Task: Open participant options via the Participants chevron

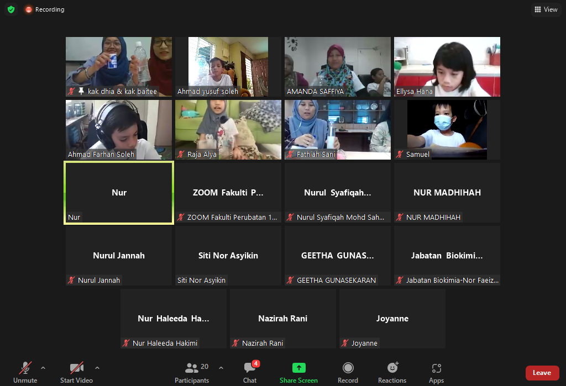Action: click(x=221, y=368)
